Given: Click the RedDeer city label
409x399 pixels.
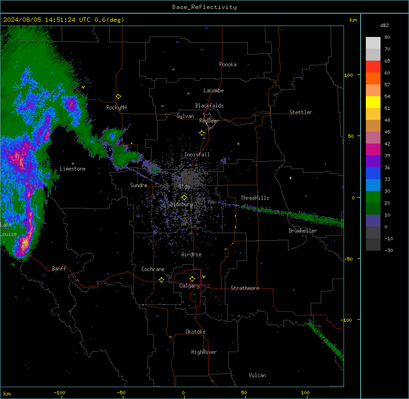Looking at the screenshot, I should click(x=209, y=121).
